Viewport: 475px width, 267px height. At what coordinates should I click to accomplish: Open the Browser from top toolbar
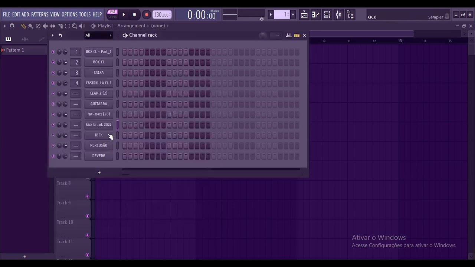350,15
